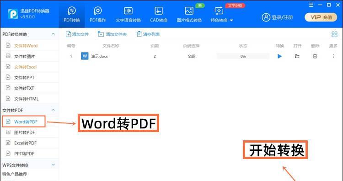The height and width of the screenshot is (181, 343).
Task: Click the 文件转HTML icon
Action: coord(8,98)
